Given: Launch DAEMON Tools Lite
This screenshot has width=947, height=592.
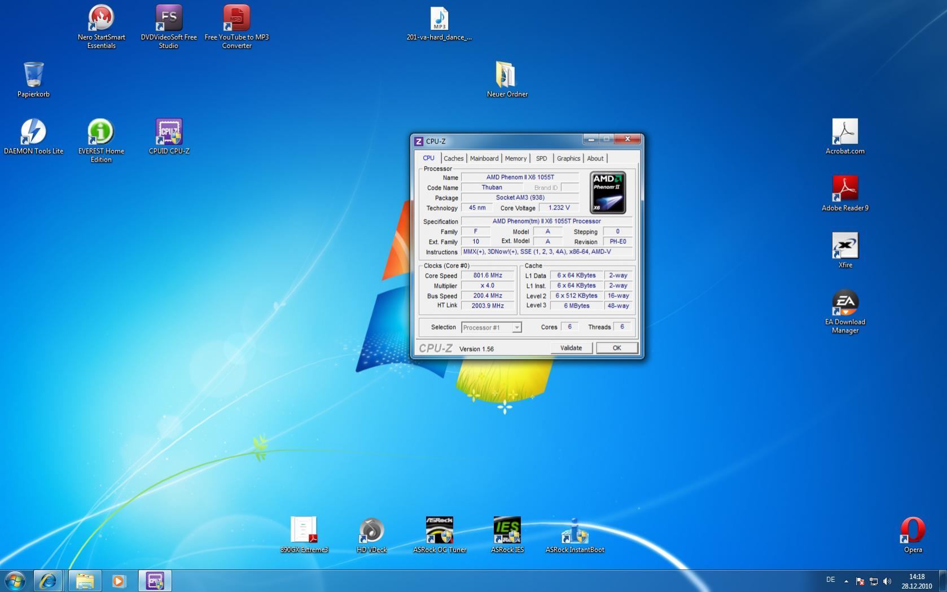Looking at the screenshot, I should pos(33,136).
